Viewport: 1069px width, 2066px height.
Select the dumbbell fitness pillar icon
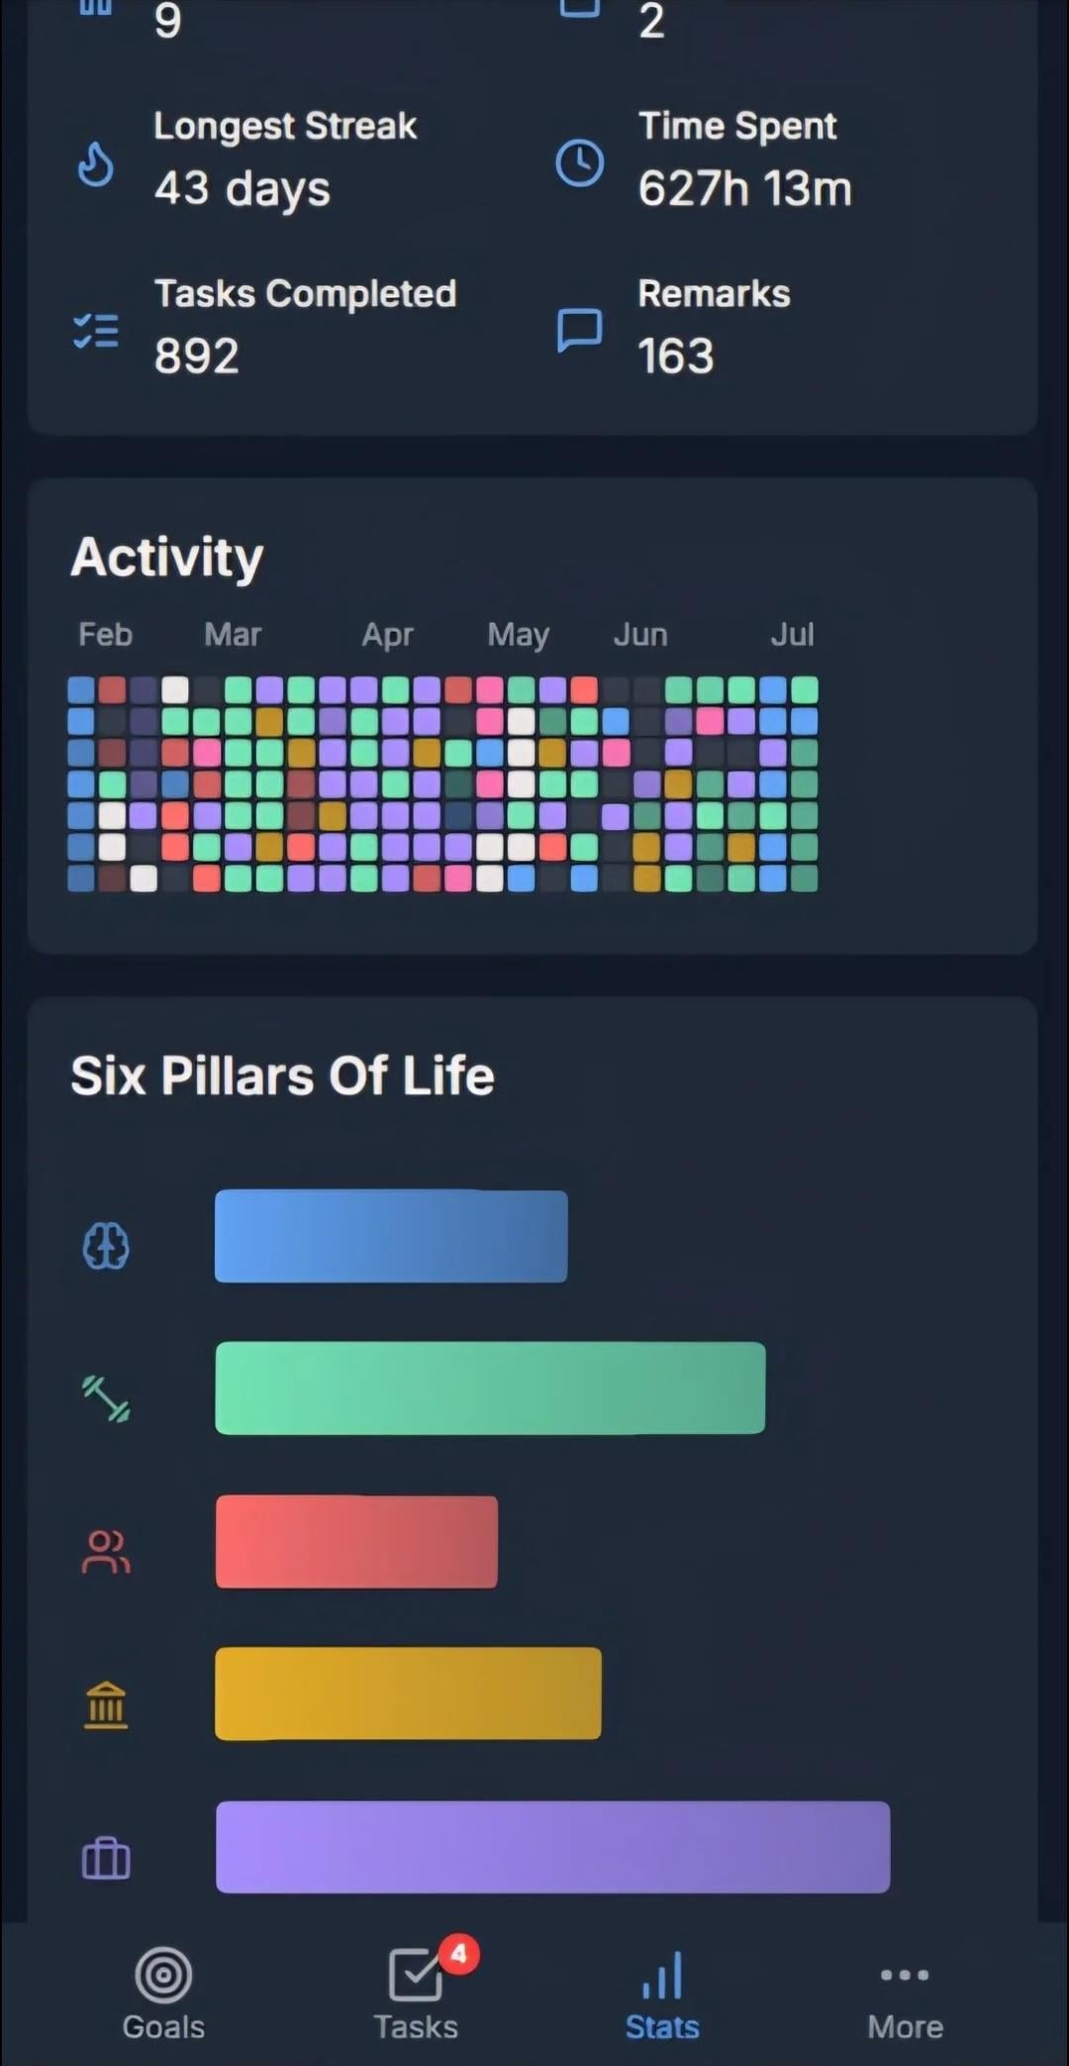pyautogui.click(x=106, y=1398)
